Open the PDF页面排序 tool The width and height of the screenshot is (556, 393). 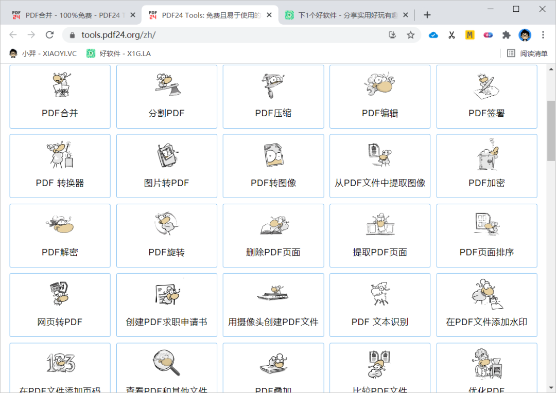tap(486, 236)
